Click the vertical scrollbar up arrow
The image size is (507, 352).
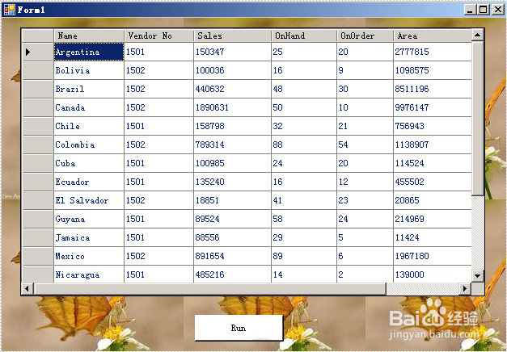coord(478,35)
